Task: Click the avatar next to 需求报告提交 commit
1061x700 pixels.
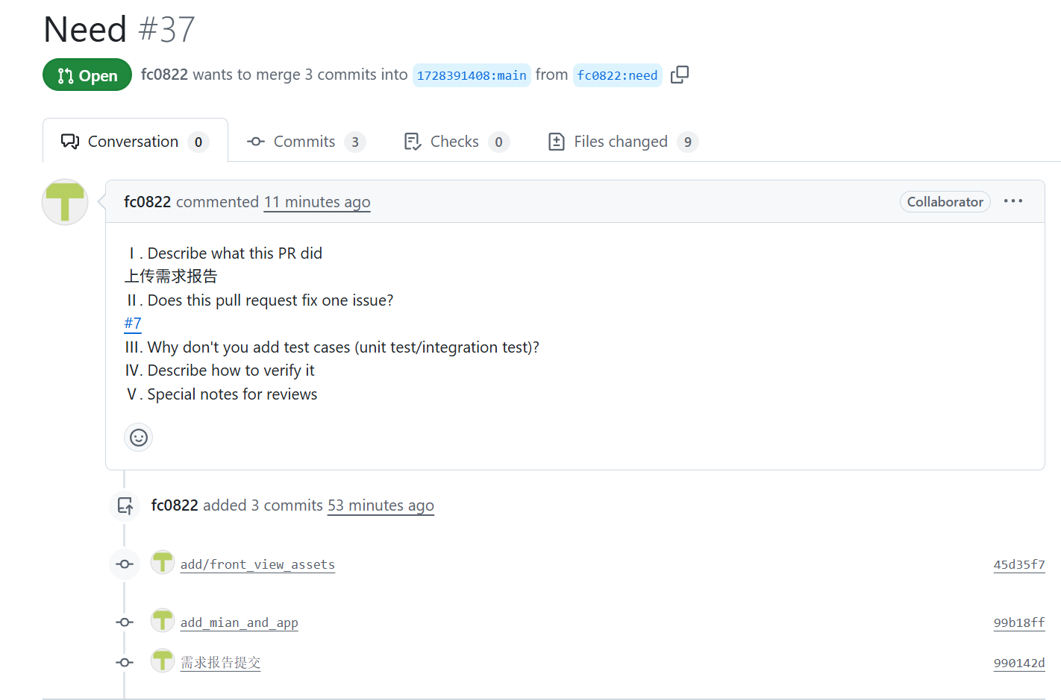Action: click(163, 660)
